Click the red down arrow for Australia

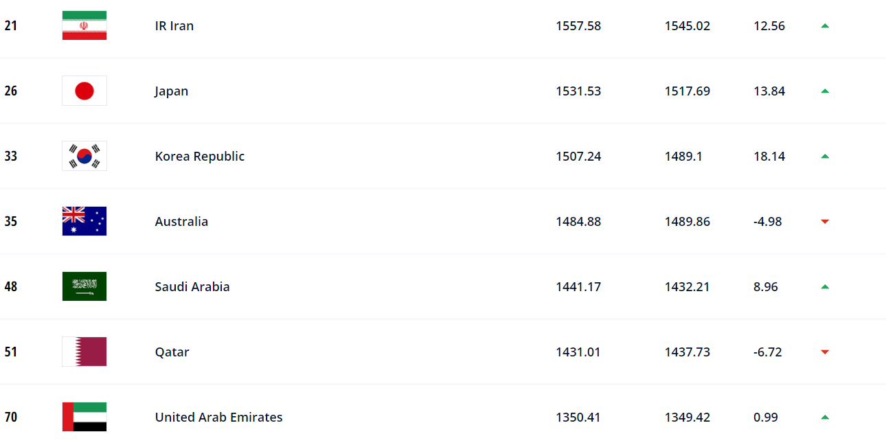click(825, 221)
